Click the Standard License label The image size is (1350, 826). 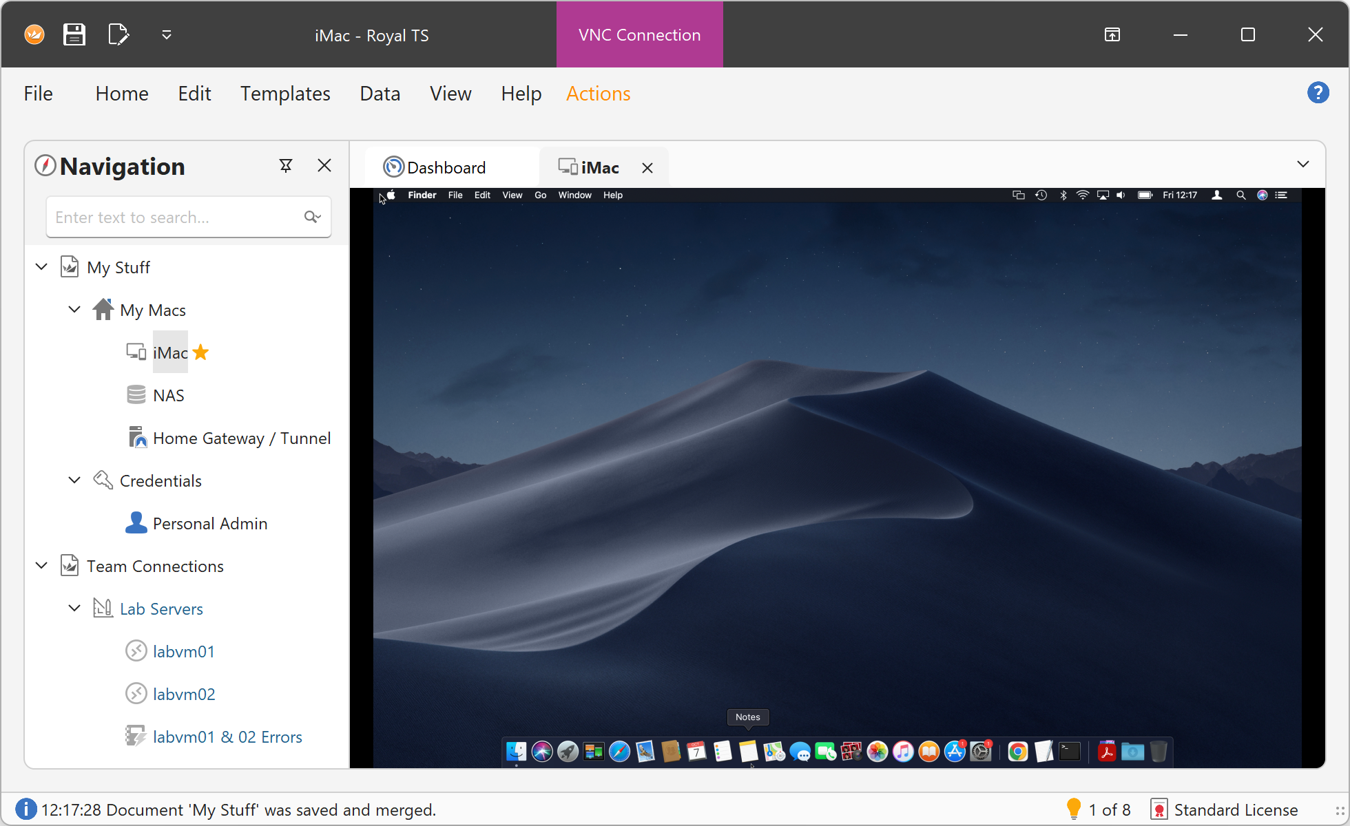click(x=1235, y=809)
